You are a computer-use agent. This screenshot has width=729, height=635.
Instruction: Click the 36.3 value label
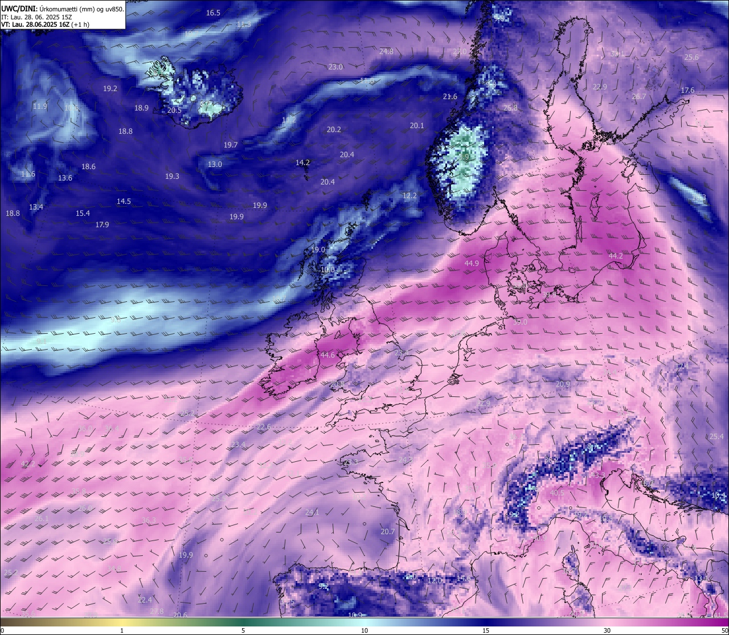tap(149, 520)
